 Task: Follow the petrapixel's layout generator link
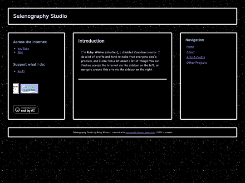(x=140, y=132)
